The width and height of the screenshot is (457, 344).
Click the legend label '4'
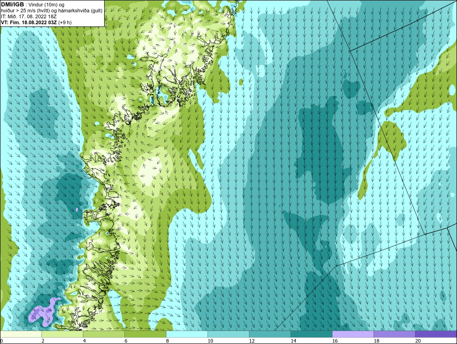coord(85,341)
